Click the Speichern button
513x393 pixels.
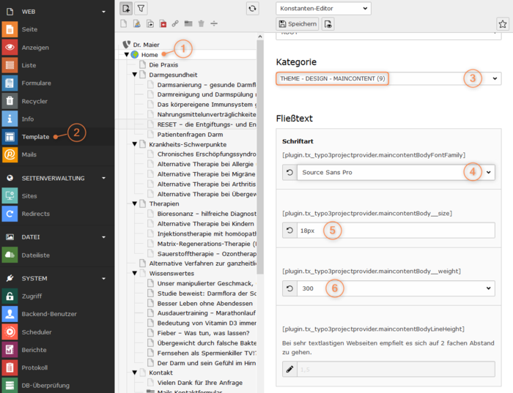click(x=298, y=24)
